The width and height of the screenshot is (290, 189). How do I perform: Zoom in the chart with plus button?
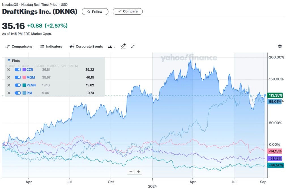138,172
